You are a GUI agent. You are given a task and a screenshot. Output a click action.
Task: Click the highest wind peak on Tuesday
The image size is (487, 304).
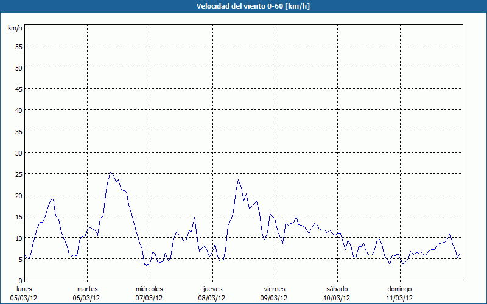pyautogui.click(x=110, y=173)
